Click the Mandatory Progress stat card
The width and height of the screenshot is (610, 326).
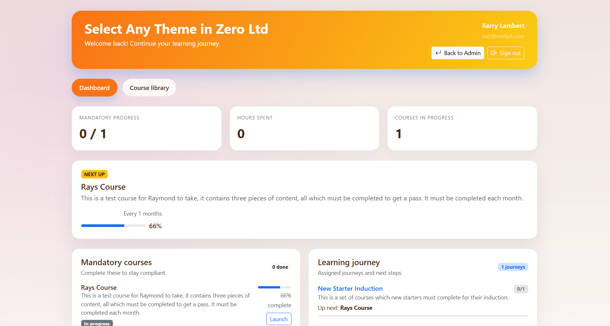(146, 129)
